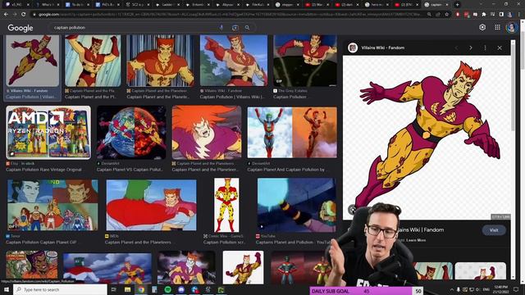This screenshot has height=295, width=525.
Task: Open Google quick settings gear
Action: tap(482, 27)
